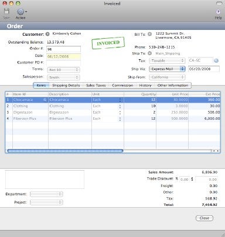Viewport: 225px width, 237px height.
Task: Expand the Salesperson Smith dropdown
Action: (x=63, y=77)
